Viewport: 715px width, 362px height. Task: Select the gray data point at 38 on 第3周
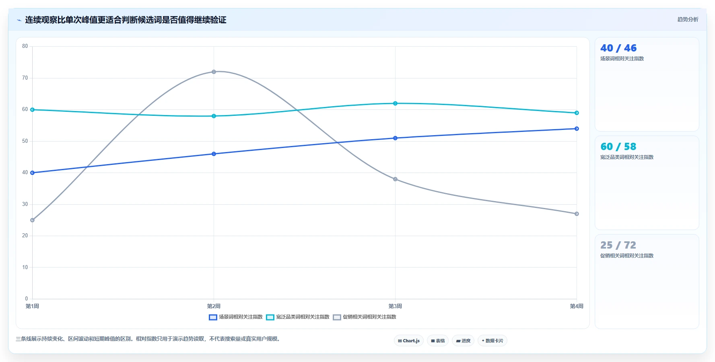395,179
